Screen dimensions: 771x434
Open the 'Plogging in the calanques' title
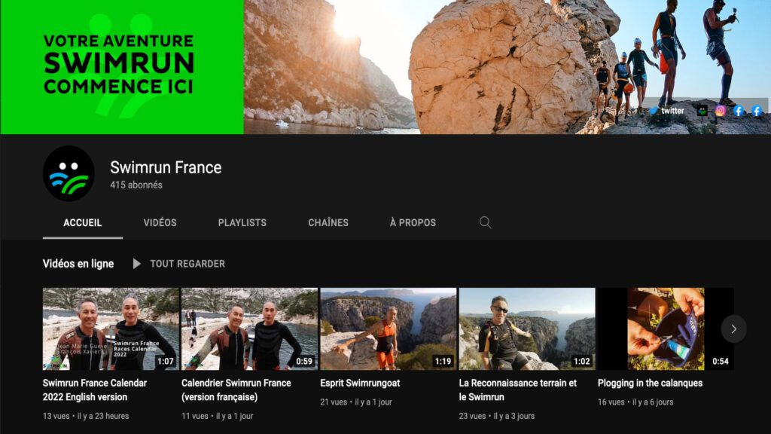click(650, 383)
